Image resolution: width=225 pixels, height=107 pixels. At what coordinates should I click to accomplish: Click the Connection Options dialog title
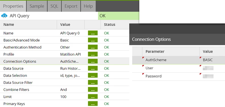152,39
